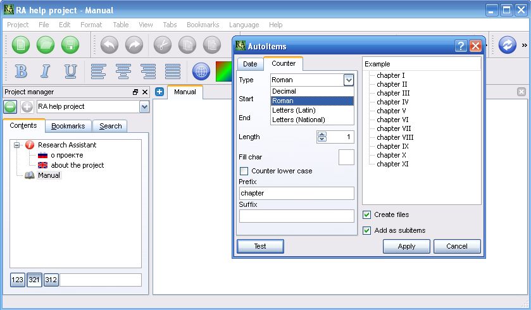Toggle Italic formatting
This screenshot has width=531, height=310.
point(45,71)
